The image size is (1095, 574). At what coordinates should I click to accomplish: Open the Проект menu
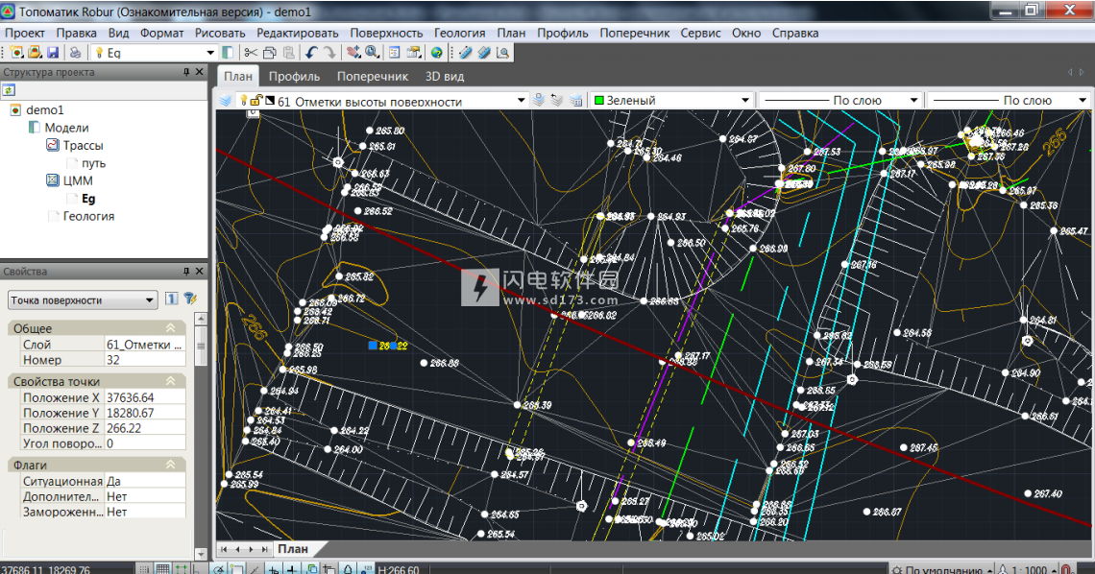point(24,33)
